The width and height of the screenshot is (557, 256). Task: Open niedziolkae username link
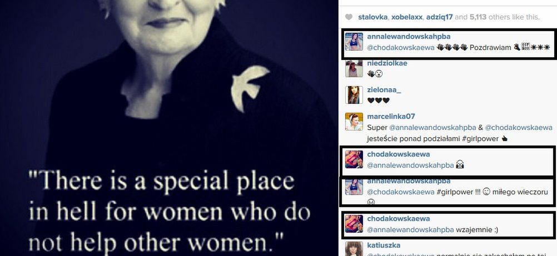click(x=387, y=63)
